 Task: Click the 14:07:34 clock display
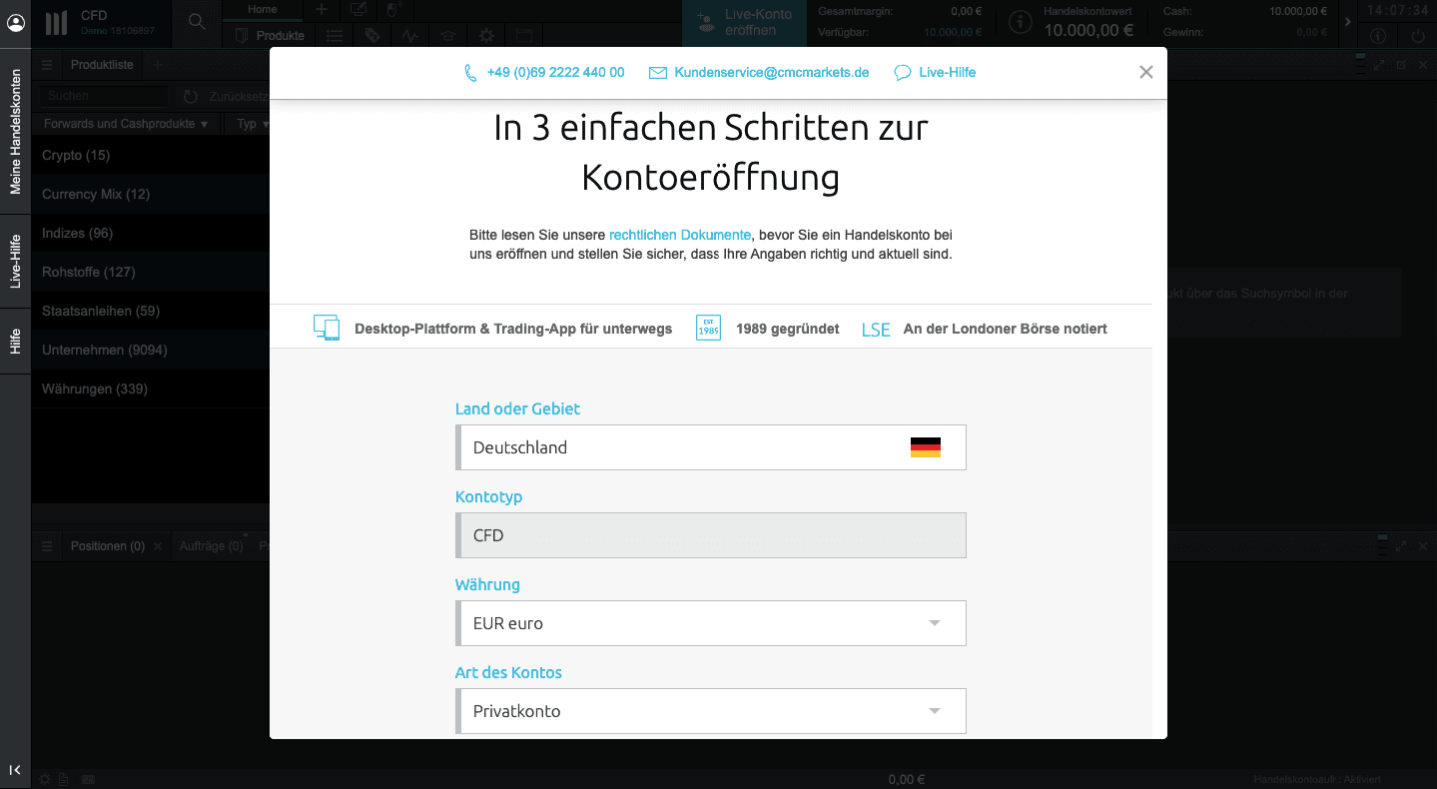pos(1398,10)
